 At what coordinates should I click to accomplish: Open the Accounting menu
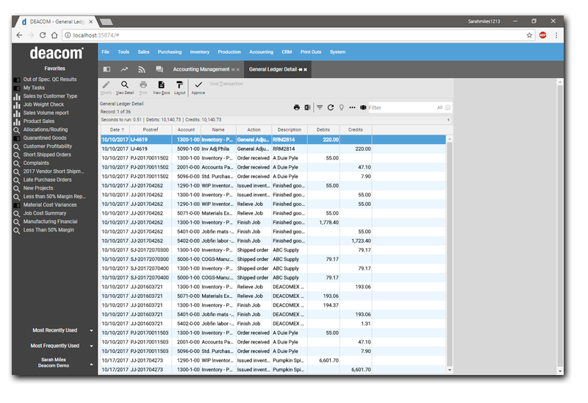tap(261, 52)
